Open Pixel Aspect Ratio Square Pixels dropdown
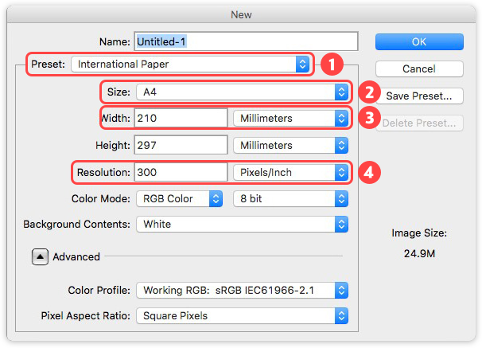Image resolution: width=482 pixels, height=348 pixels. [x=242, y=315]
